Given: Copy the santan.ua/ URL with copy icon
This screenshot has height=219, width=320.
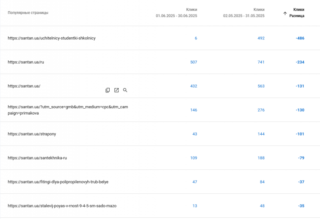Looking at the screenshot, I should pyautogui.click(x=108, y=90).
